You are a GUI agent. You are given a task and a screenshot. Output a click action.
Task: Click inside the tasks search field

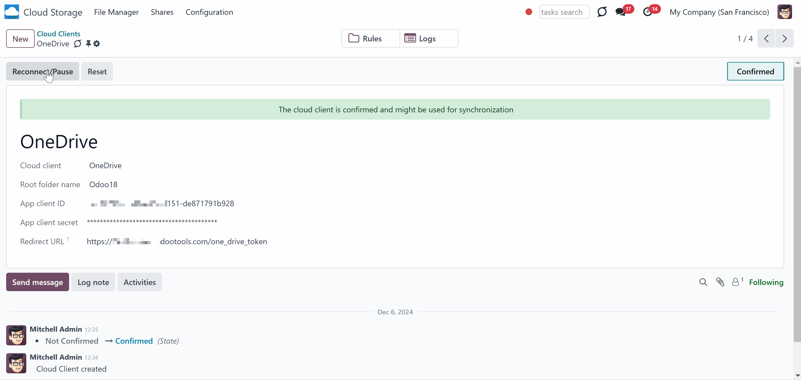[x=564, y=12]
